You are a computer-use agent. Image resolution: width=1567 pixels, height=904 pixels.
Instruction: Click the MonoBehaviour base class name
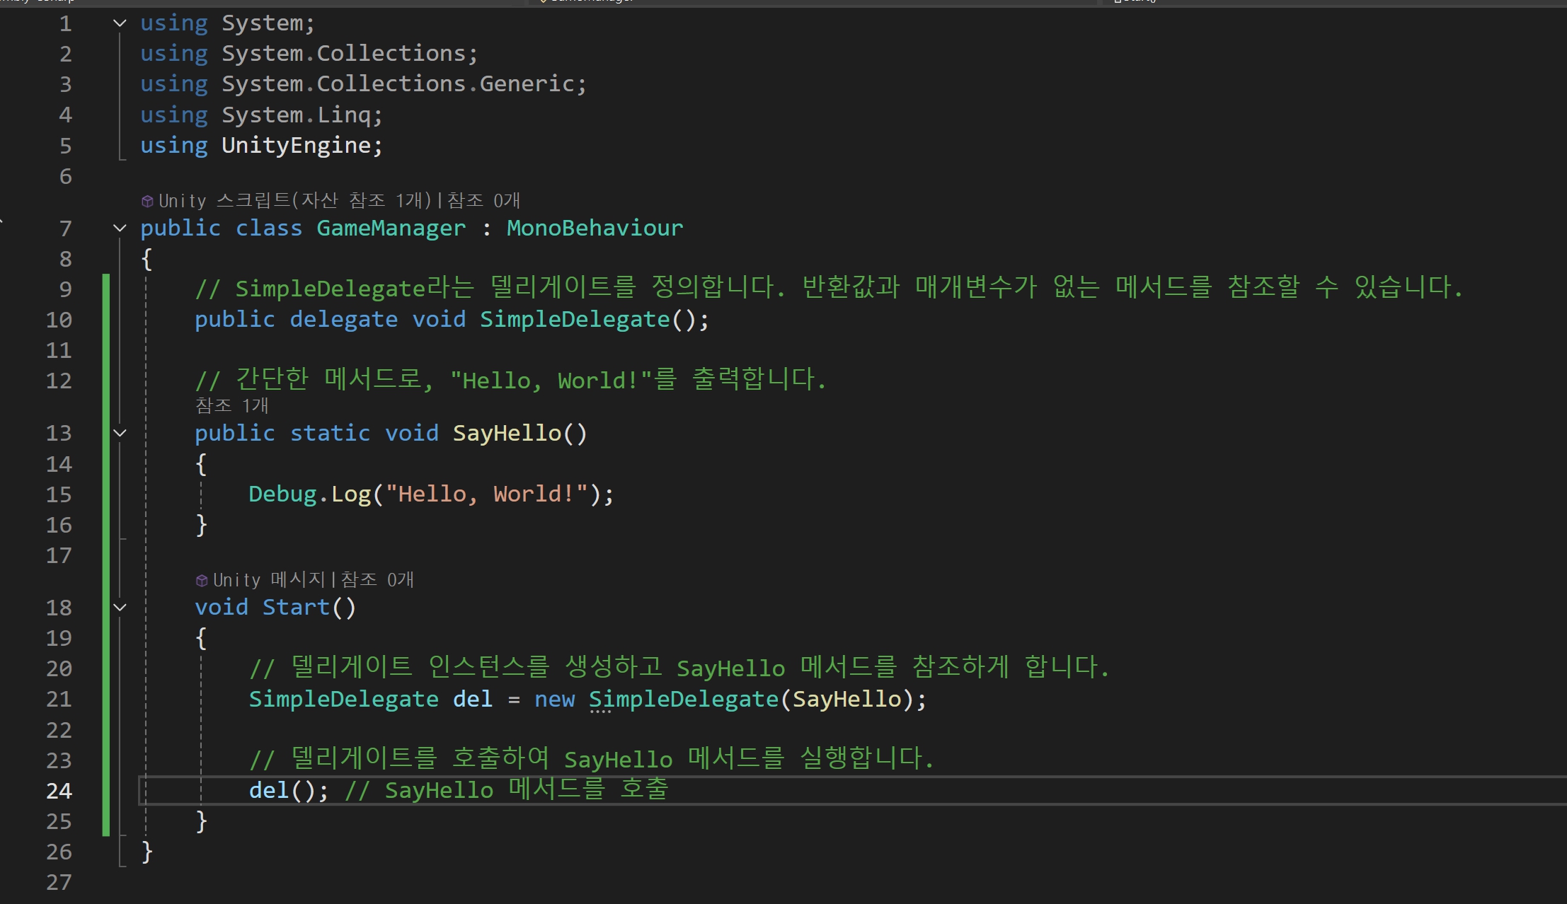click(x=595, y=228)
